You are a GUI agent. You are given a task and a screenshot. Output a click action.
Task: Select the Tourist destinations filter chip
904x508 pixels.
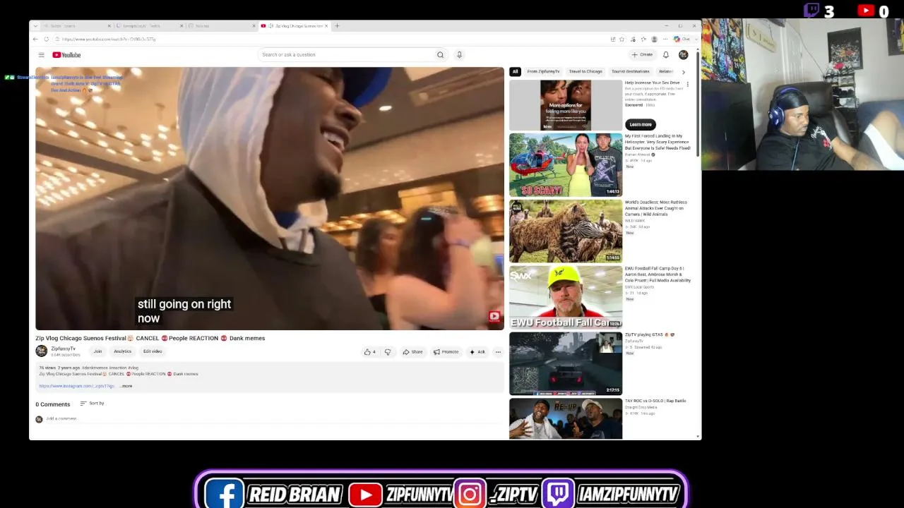[630, 72]
